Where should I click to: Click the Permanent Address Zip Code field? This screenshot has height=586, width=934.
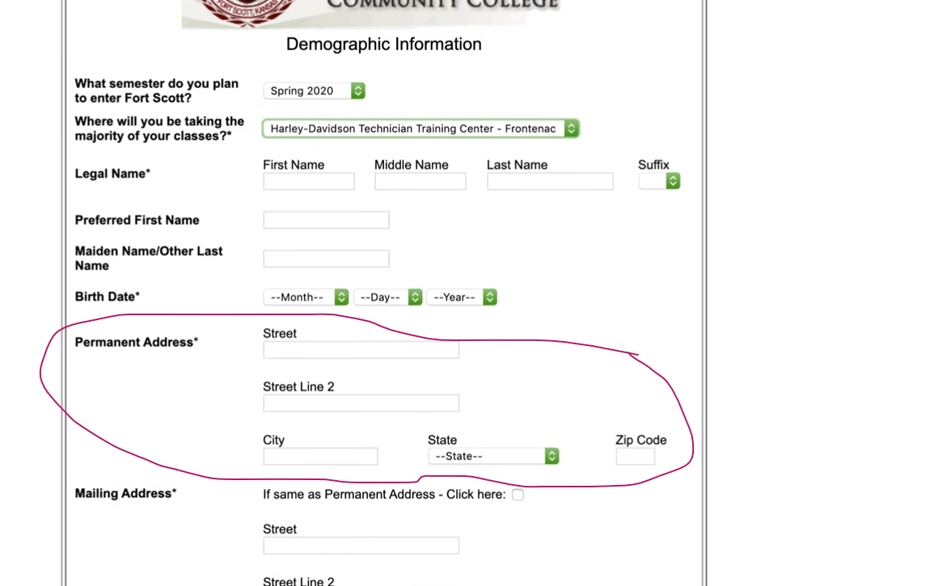pyautogui.click(x=635, y=457)
